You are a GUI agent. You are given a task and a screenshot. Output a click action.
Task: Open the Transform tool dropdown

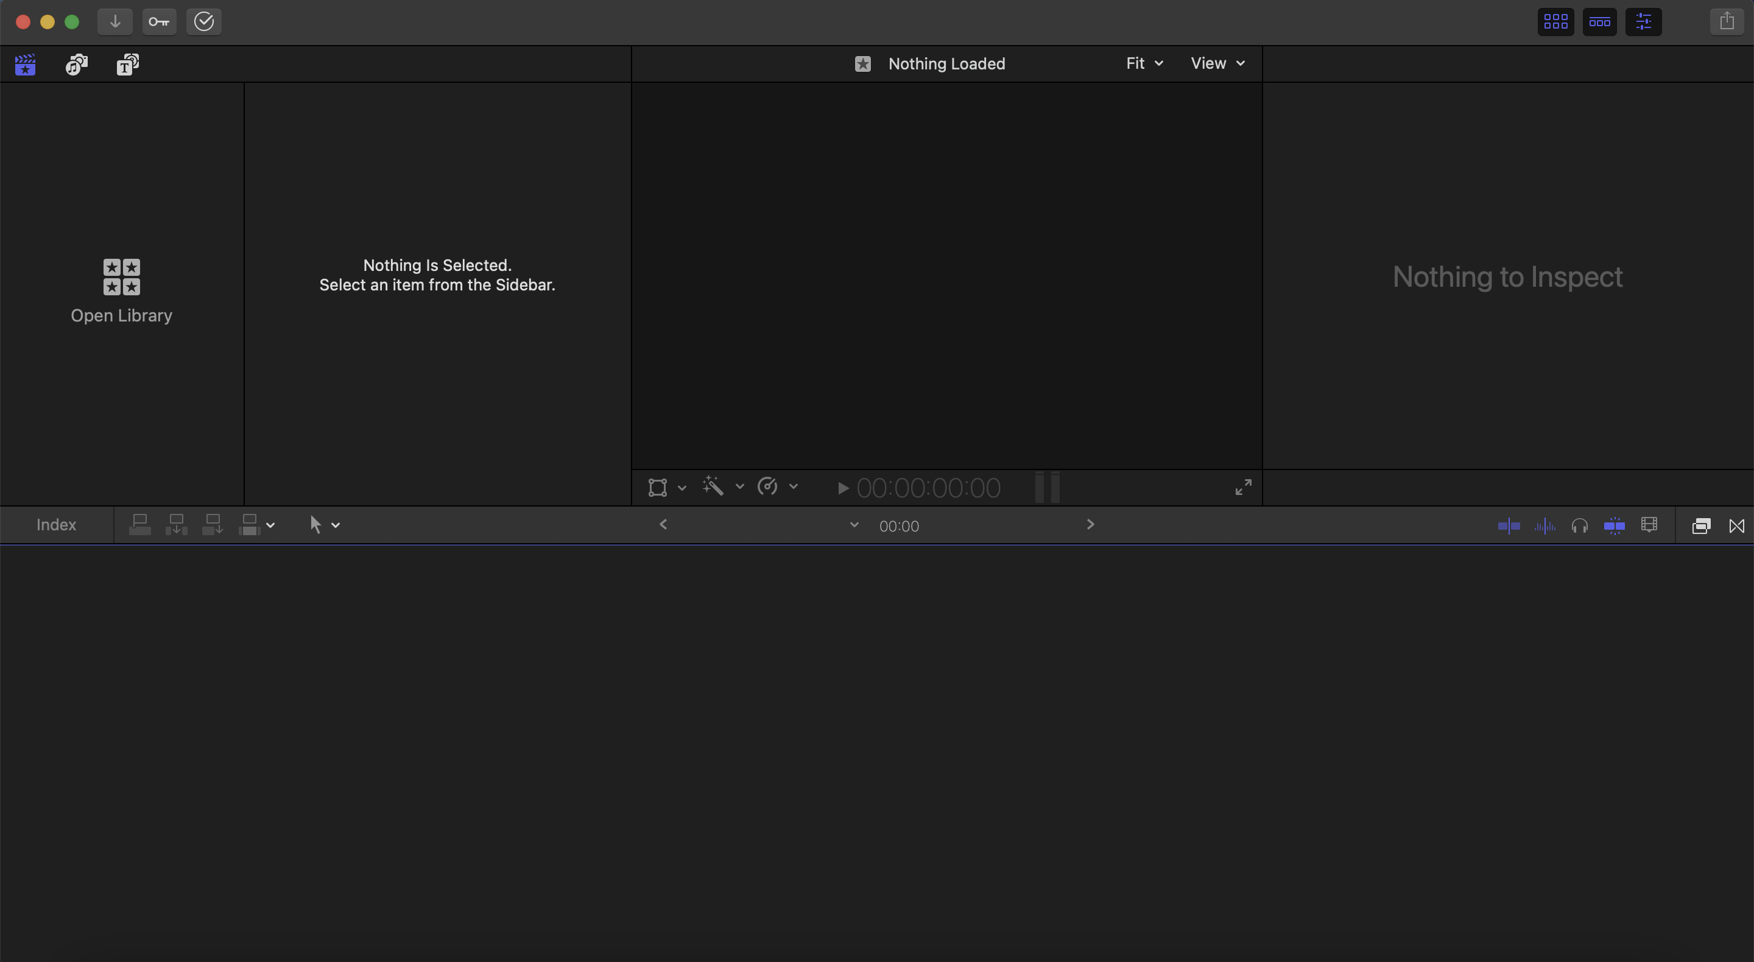682,488
